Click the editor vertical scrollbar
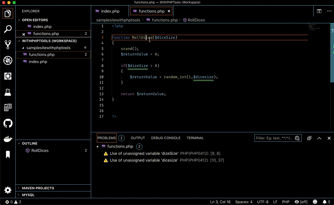334x205 pixels. point(333,52)
